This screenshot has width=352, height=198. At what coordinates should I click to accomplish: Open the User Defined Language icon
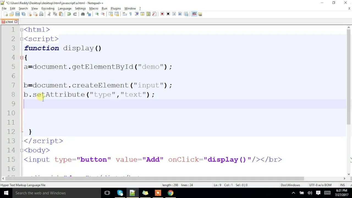[x=142, y=14]
